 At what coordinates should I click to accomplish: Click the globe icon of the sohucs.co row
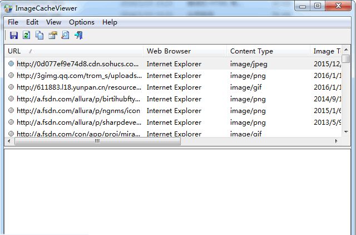tap(11, 63)
